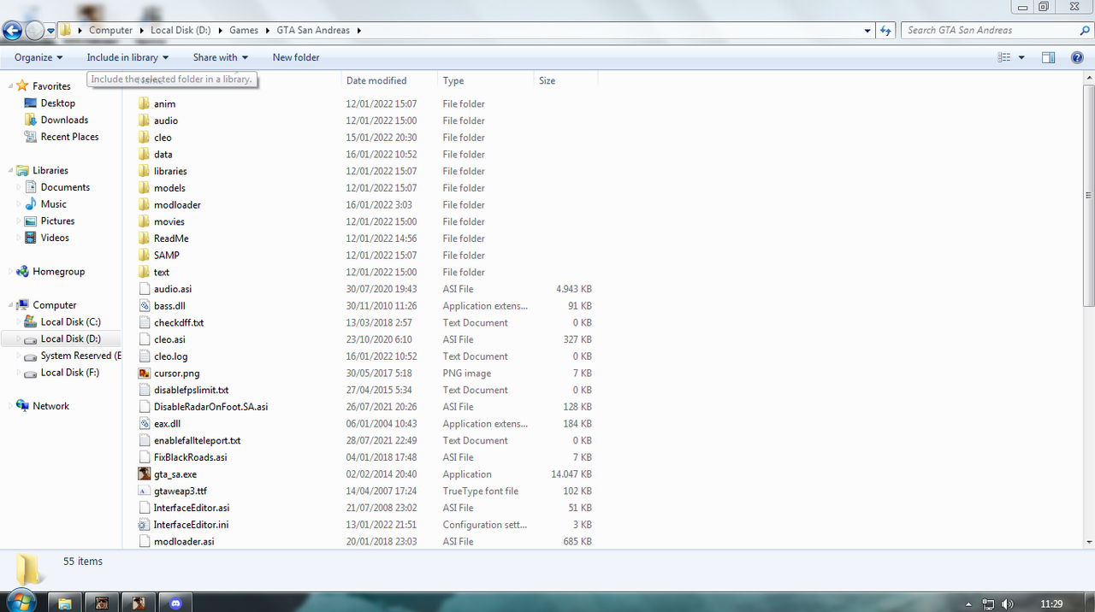Click the search magnifier icon
Viewport: 1095px width, 612px height.
tap(1085, 30)
